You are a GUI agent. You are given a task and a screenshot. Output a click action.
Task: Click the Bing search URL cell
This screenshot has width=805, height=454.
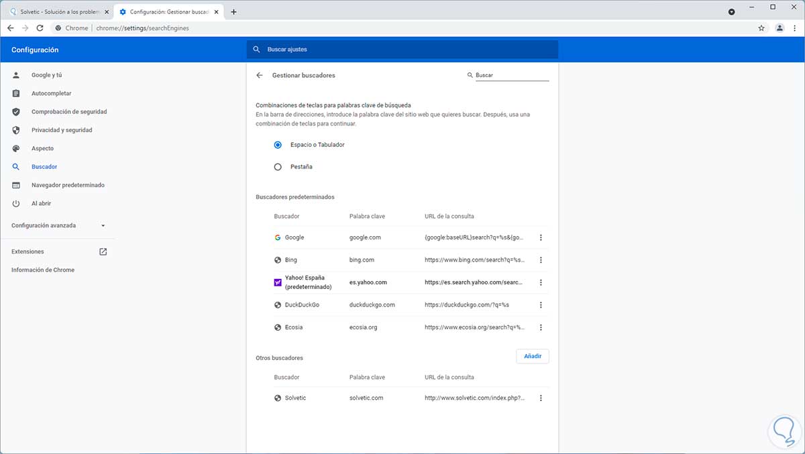(x=475, y=260)
